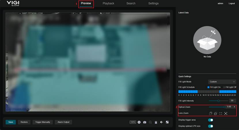Toggle Display trigger area switch

[210, 120]
